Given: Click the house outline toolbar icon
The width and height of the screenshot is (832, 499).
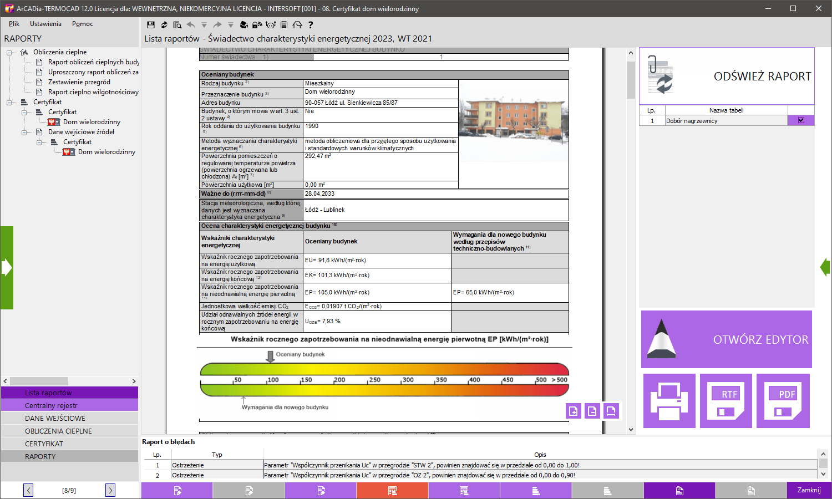Looking at the screenshot, I should point(297,25).
